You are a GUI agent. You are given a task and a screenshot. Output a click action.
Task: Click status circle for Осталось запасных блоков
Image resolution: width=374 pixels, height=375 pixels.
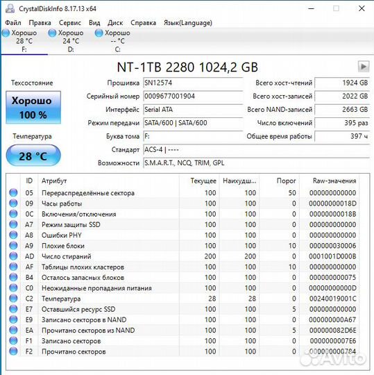[x=13, y=277]
